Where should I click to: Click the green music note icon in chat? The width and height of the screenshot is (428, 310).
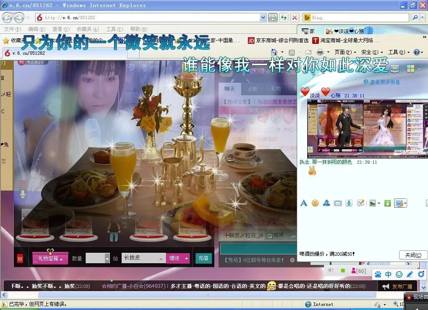(x=387, y=203)
